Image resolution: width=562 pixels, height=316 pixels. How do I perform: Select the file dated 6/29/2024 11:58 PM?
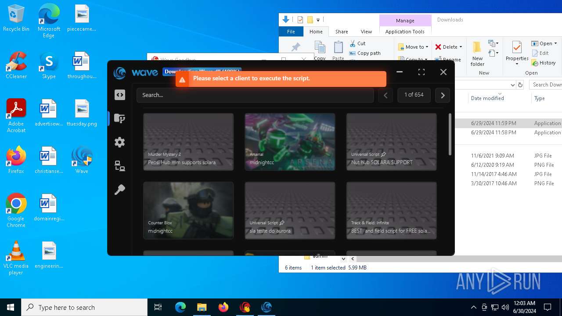(508, 133)
